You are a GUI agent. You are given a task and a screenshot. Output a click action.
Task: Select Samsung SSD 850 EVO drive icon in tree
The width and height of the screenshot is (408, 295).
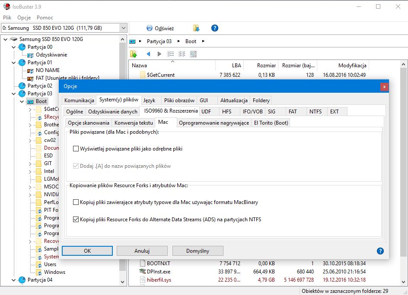coord(13,39)
